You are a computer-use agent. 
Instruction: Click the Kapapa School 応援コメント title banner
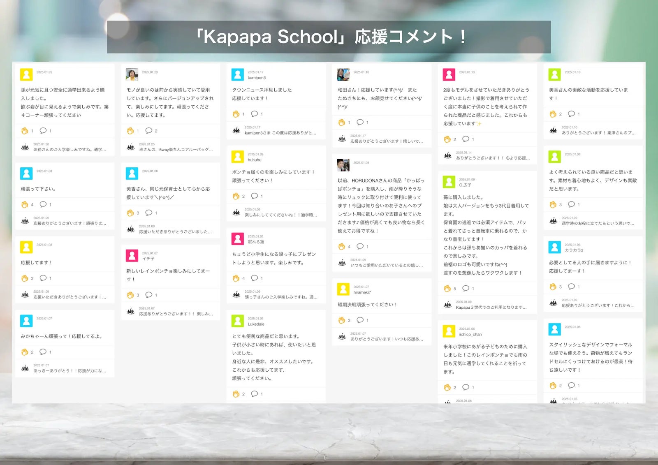329,37
